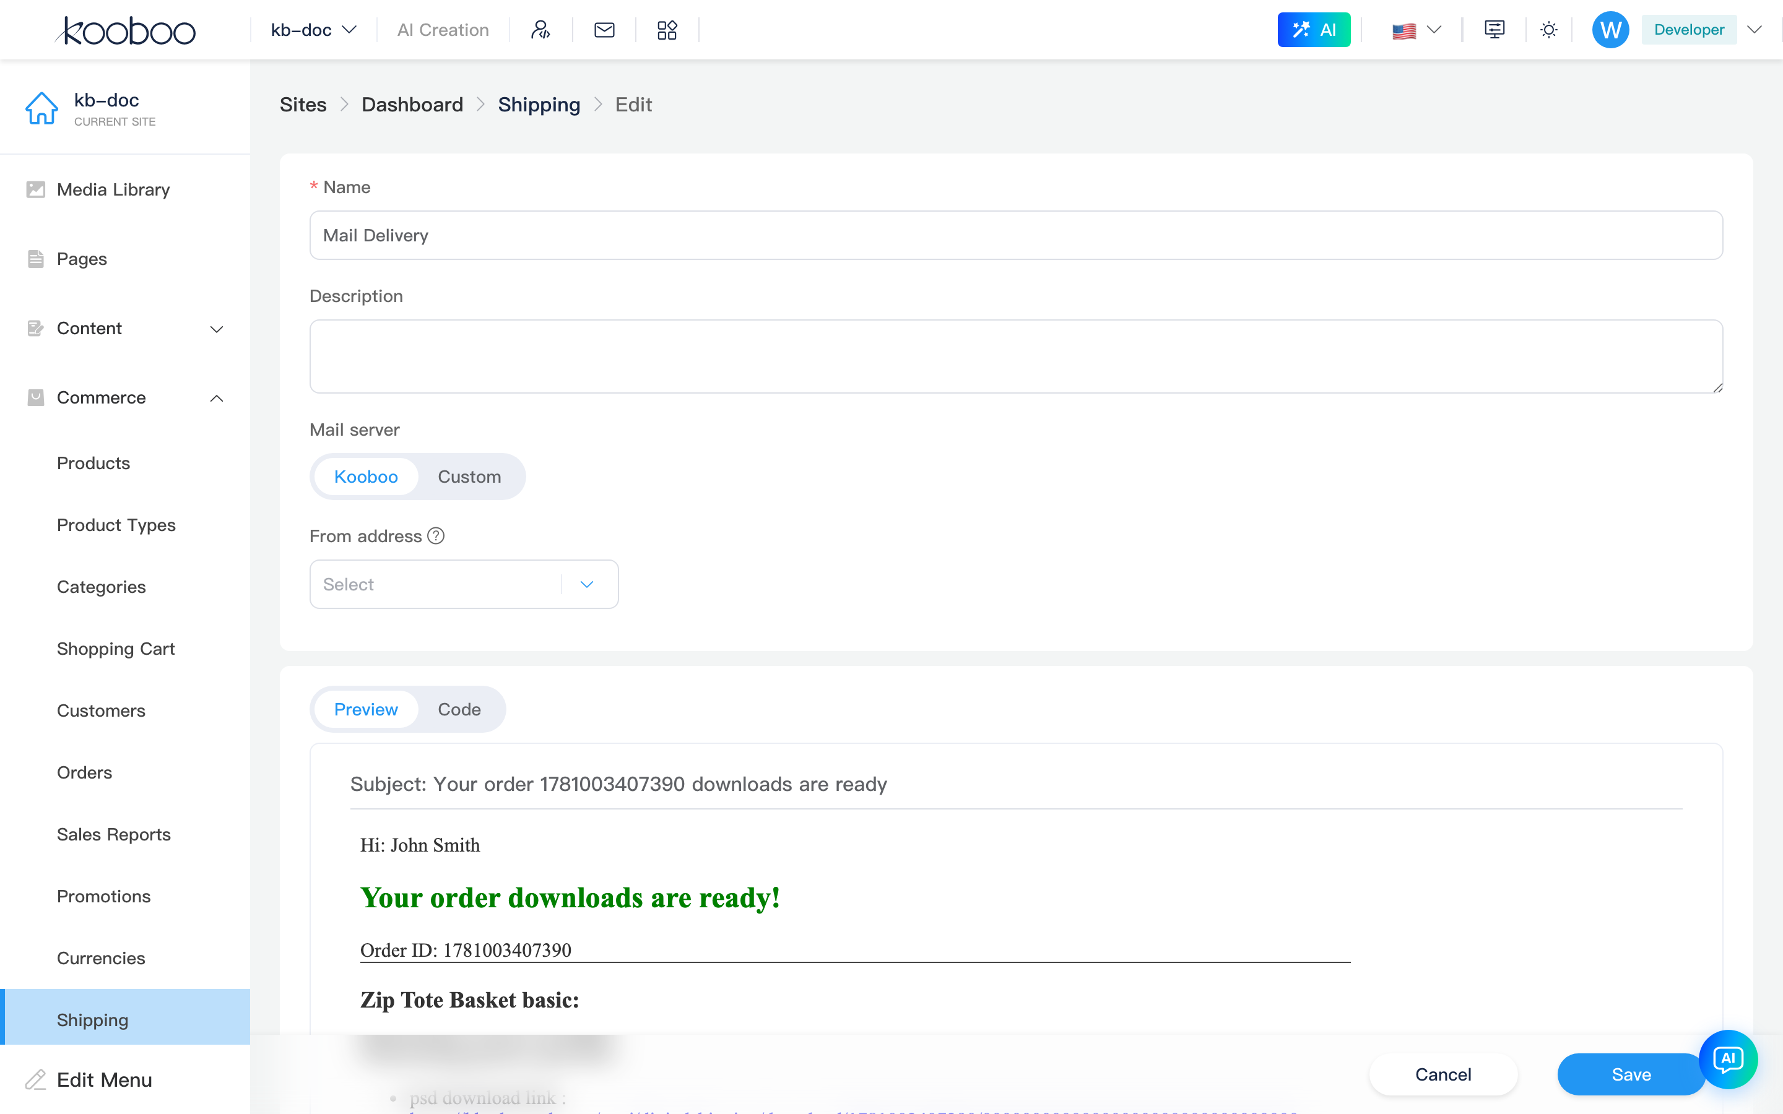Viewport: 1783px width, 1114px height.
Task: Open Promotions
Action: click(104, 897)
